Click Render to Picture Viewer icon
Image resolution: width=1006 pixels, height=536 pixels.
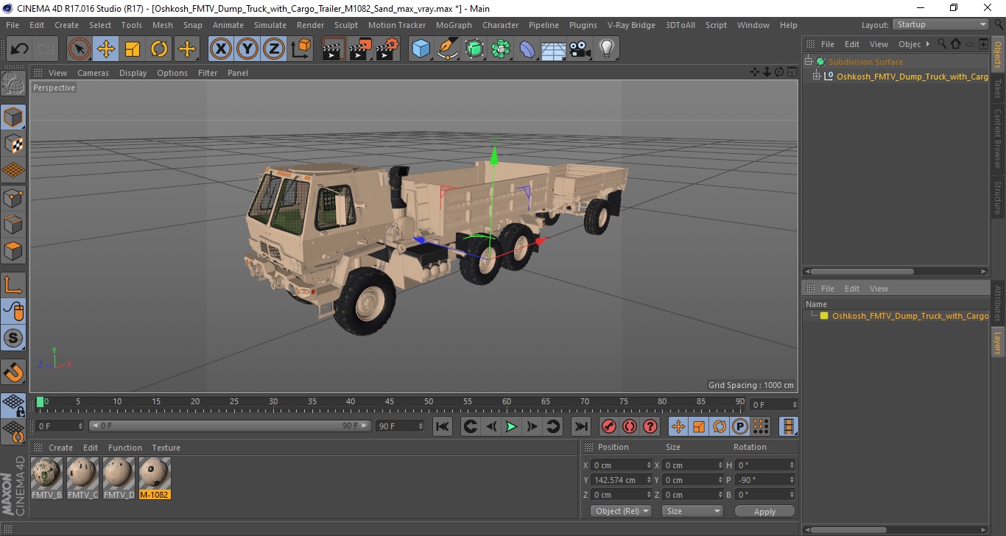pos(360,49)
